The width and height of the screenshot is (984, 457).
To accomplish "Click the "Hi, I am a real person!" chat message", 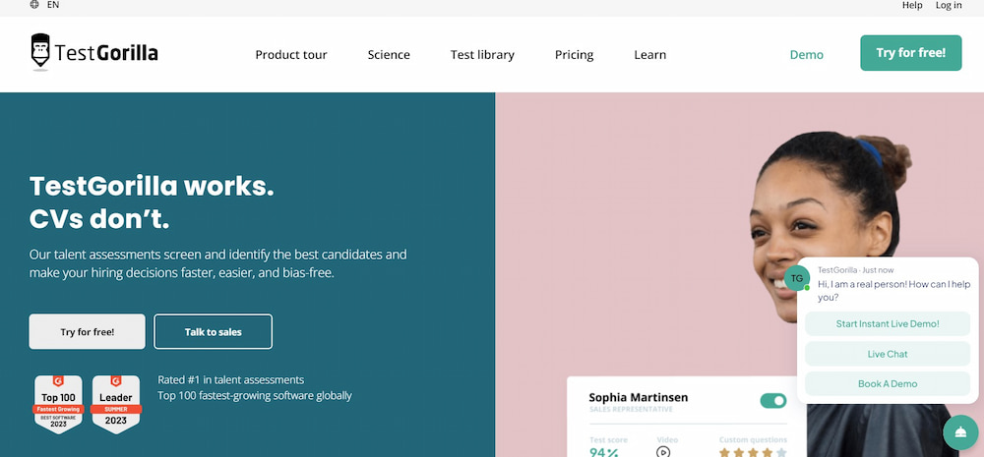I will pos(894,290).
